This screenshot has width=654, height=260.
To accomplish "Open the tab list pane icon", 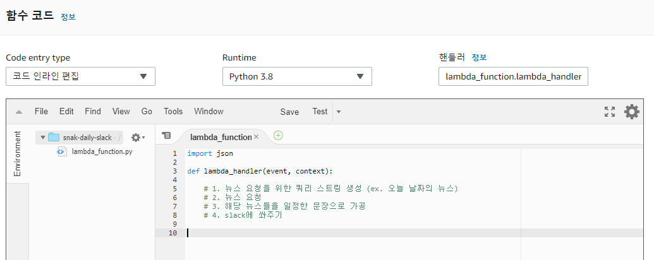I will click(166, 136).
